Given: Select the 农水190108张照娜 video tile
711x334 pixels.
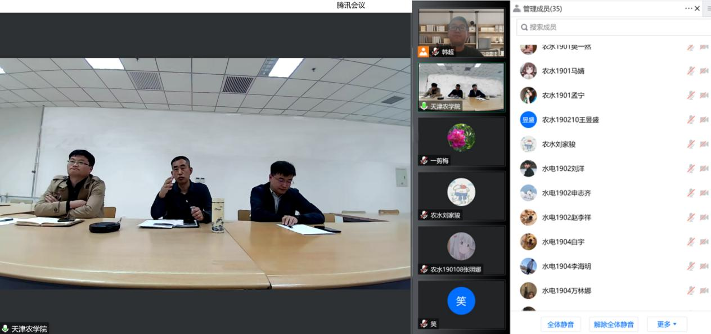Looking at the screenshot, I should click(x=461, y=250).
